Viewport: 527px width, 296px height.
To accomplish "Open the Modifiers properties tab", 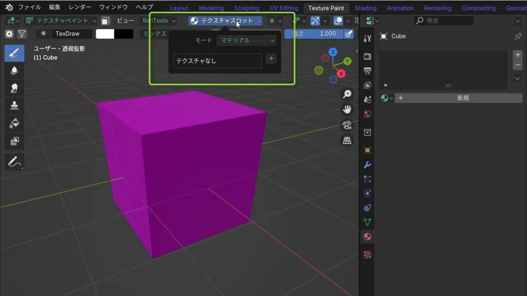I will pyautogui.click(x=367, y=164).
